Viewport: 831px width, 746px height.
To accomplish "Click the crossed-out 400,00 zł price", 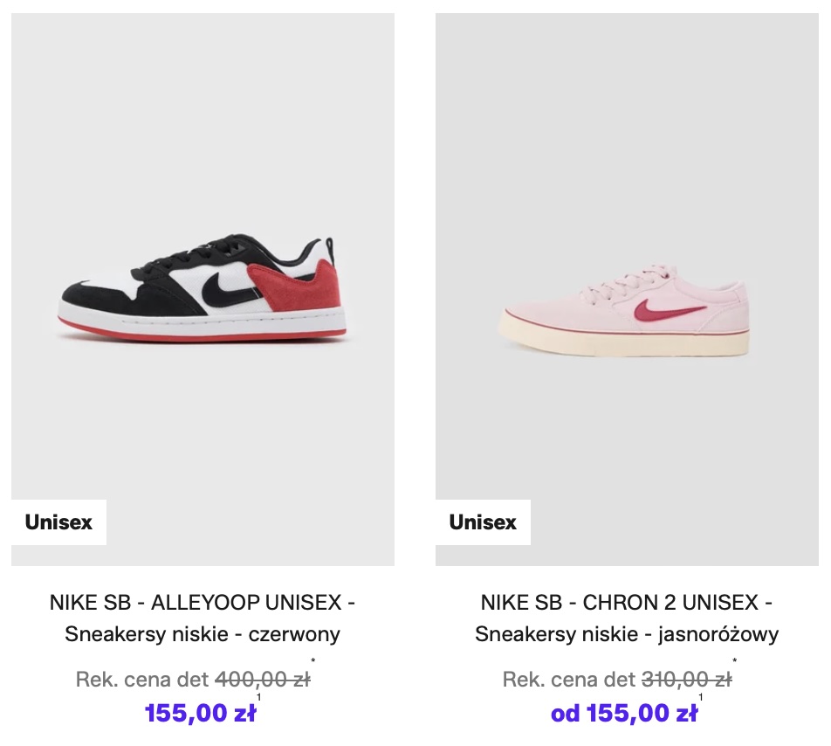I will (262, 680).
